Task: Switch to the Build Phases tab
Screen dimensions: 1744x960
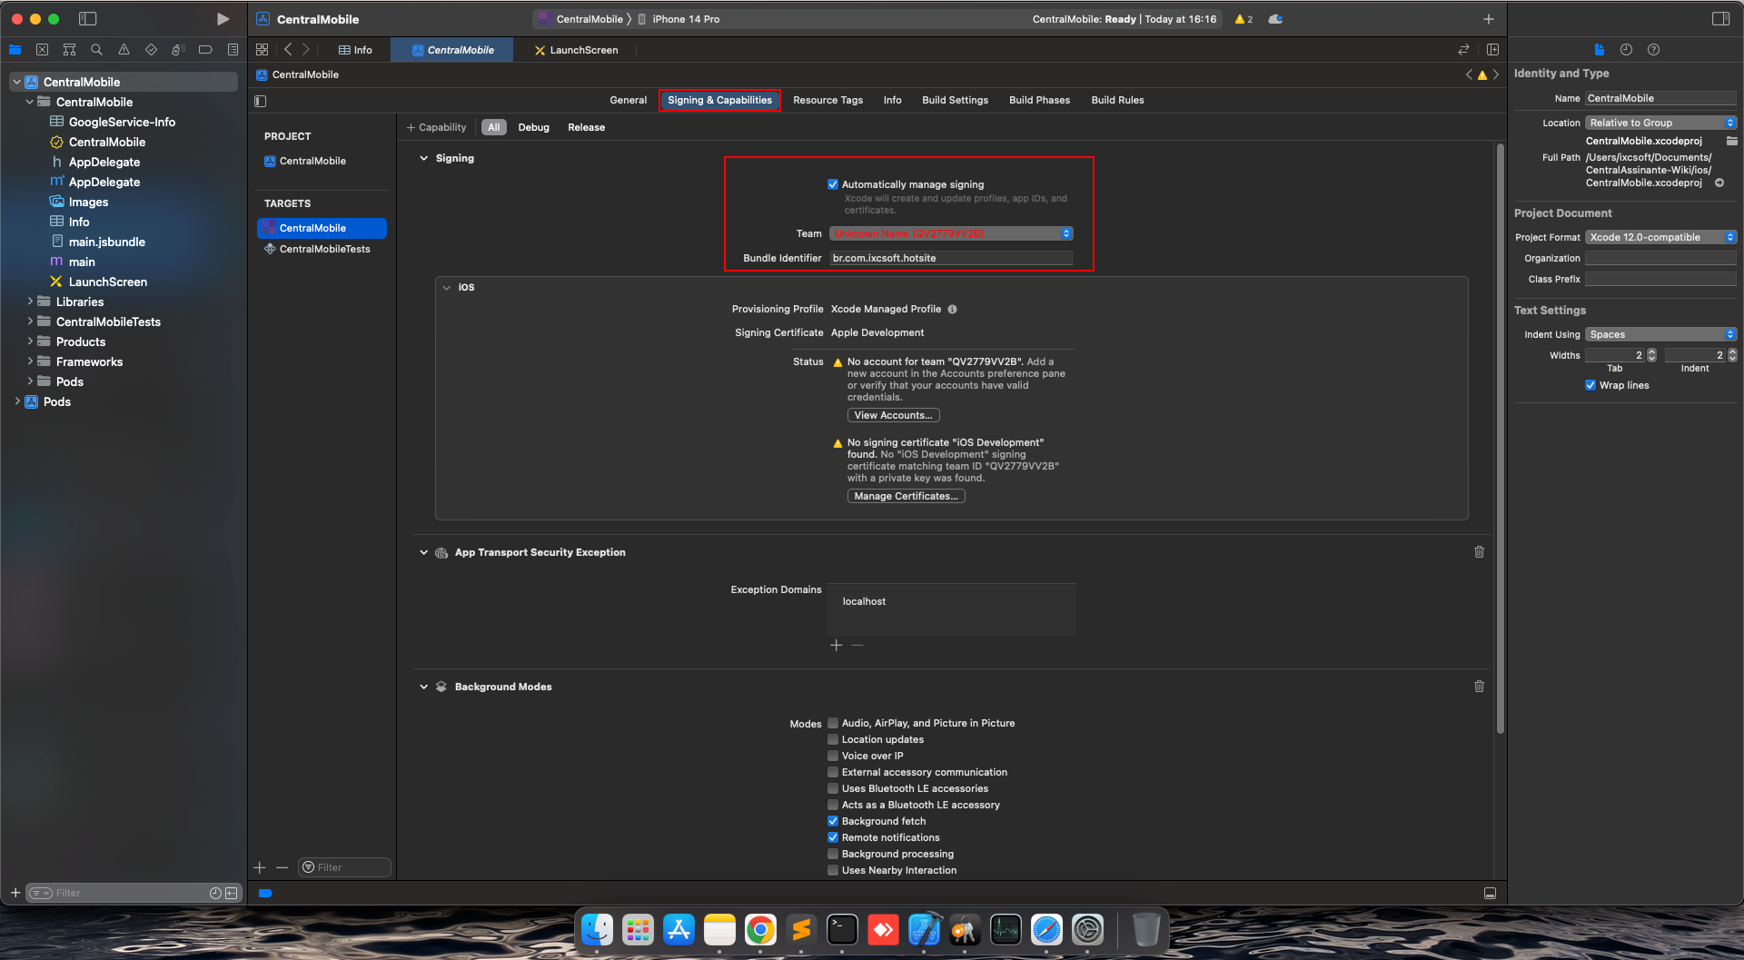Action: coord(1039,100)
